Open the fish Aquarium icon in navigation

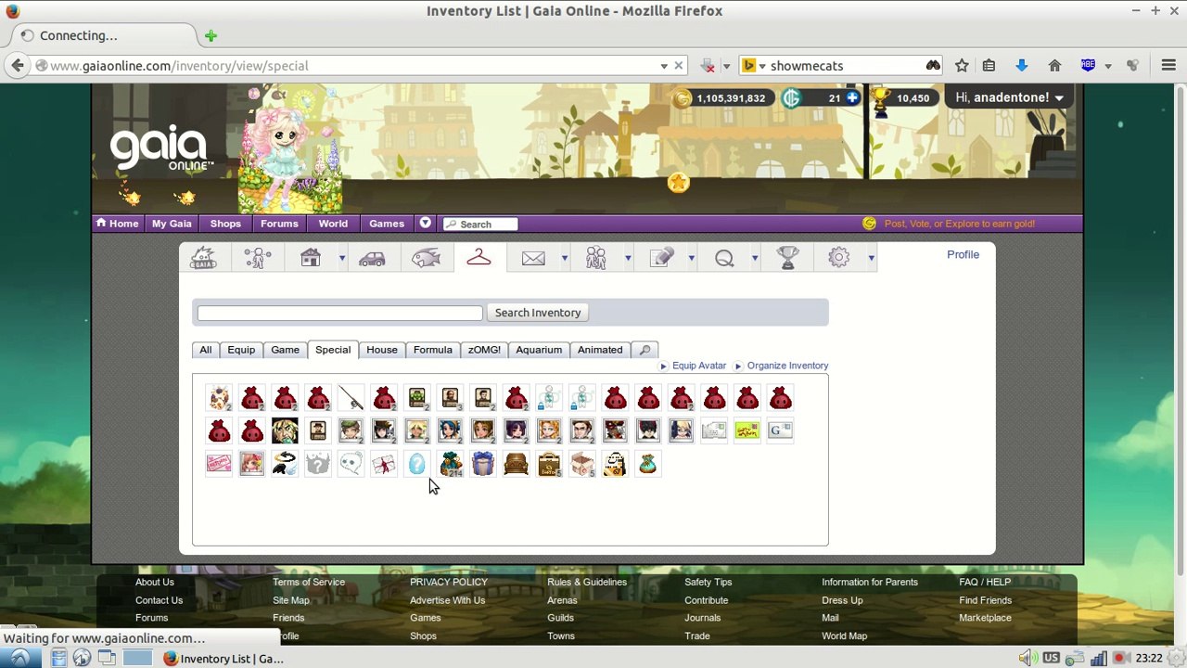(x=426, y=259)
